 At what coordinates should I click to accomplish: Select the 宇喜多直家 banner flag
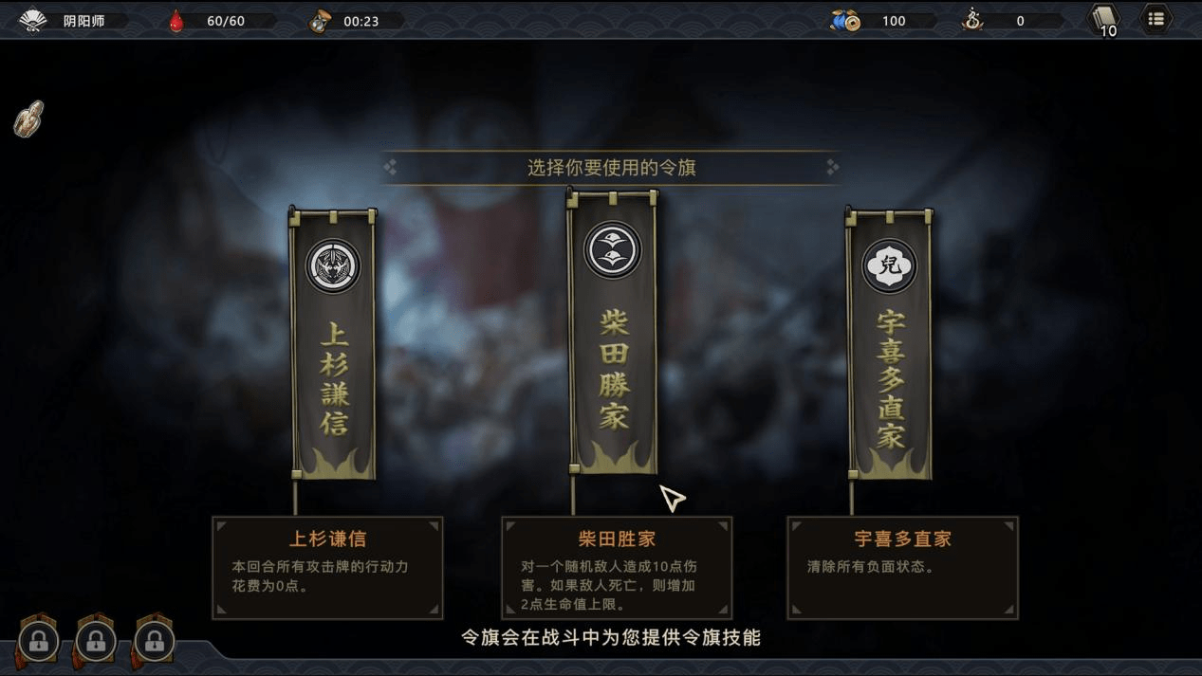(x=889, y=343)
